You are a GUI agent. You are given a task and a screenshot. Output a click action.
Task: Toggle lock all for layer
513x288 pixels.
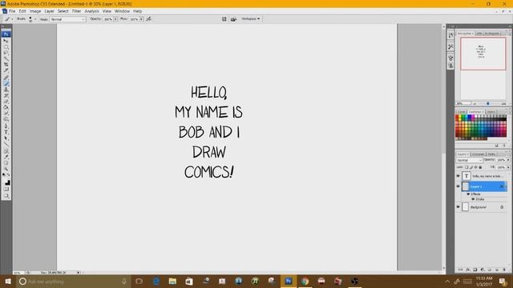click(x=480, y=167)
